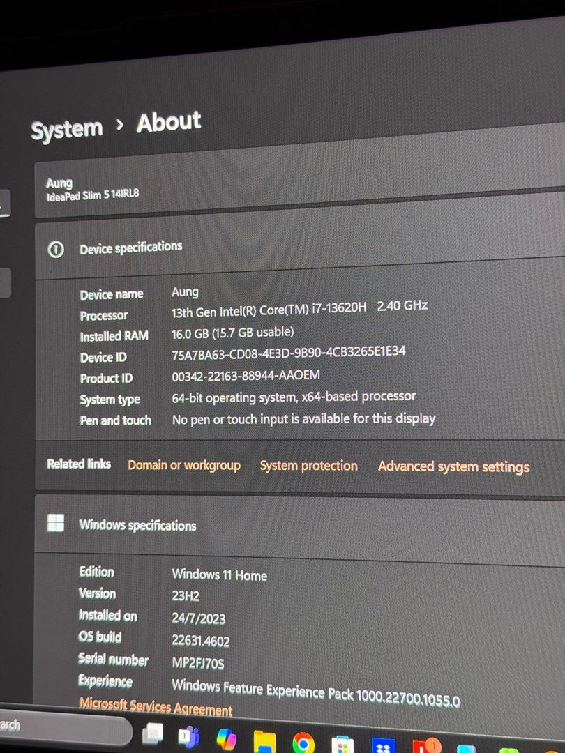The image size is (565, 753).
Task: Select the Windows 11 Home edition value
Action: pos(220,575)
